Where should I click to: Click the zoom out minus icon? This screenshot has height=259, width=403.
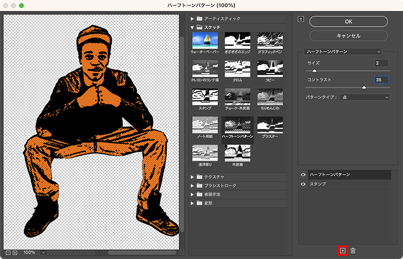pyautogui.click(x=8, y=252)
